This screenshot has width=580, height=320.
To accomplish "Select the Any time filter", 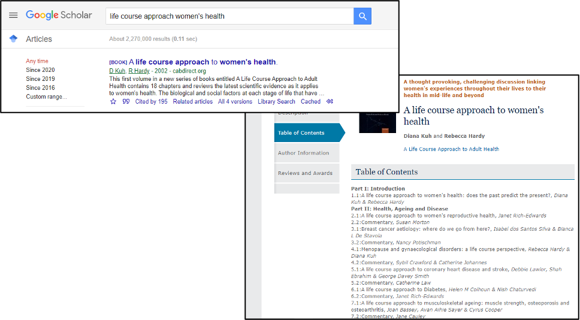I will tap(37, 61).
